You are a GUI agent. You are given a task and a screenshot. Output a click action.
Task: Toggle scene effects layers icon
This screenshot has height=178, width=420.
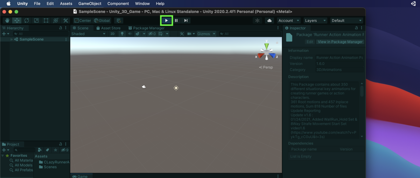click(138, 34)
